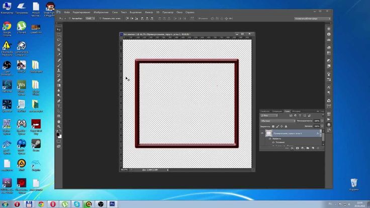The height and width of the screenshot is (208, 370).
Task: Open the workspace switcher dropdown
Action: pos(311,18)
